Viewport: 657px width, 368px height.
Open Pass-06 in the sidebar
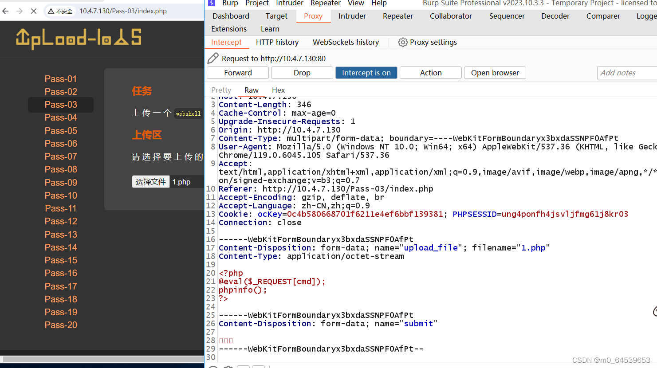[x=61, y=144]
